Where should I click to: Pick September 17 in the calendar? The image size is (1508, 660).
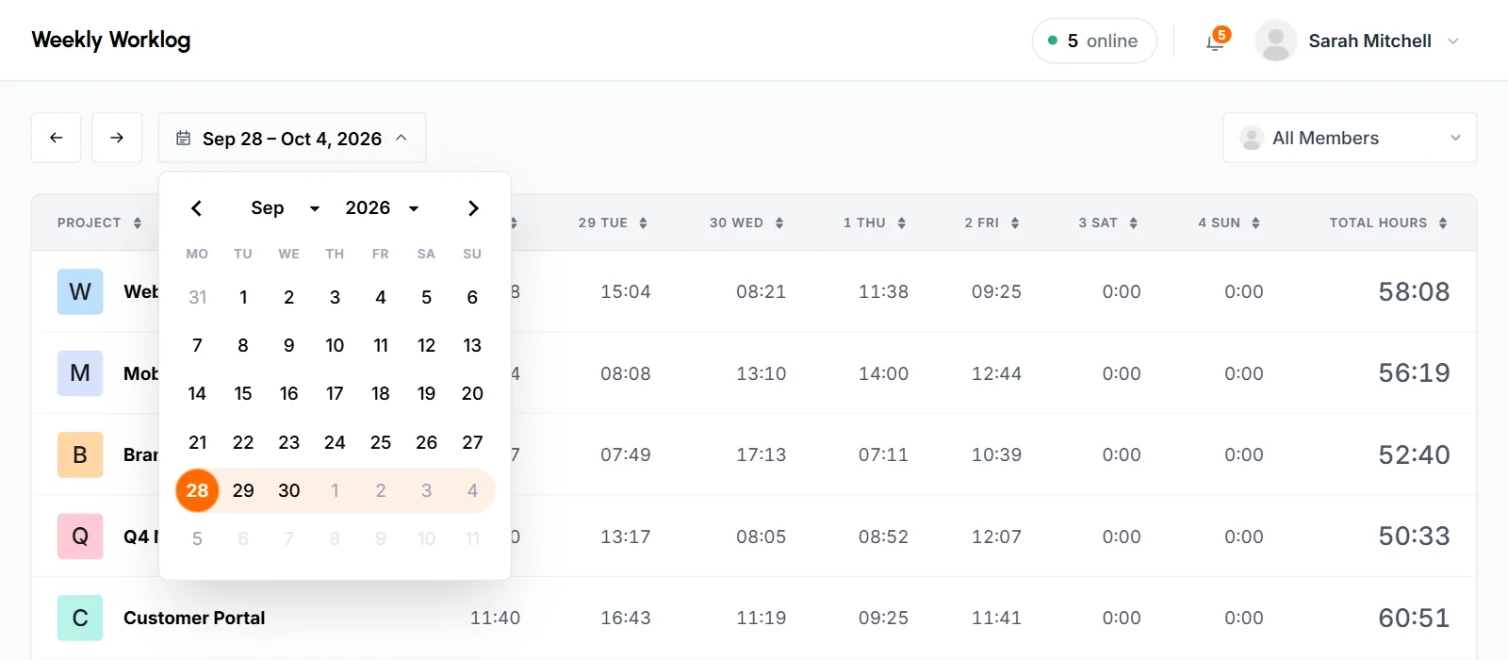coord(335,393)
